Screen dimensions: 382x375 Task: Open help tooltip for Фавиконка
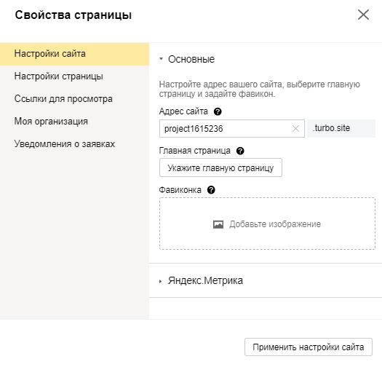point(211,190)
